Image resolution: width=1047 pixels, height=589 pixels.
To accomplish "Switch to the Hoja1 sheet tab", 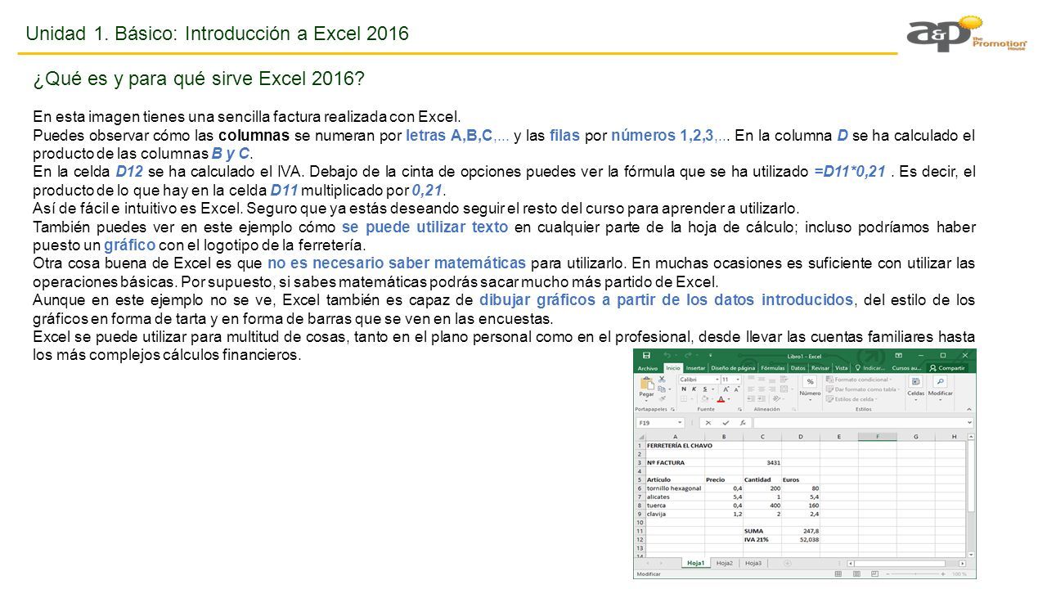I will [696, 563].
